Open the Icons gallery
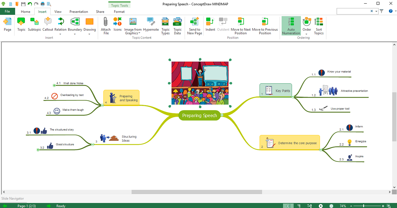 pos(118,24)
